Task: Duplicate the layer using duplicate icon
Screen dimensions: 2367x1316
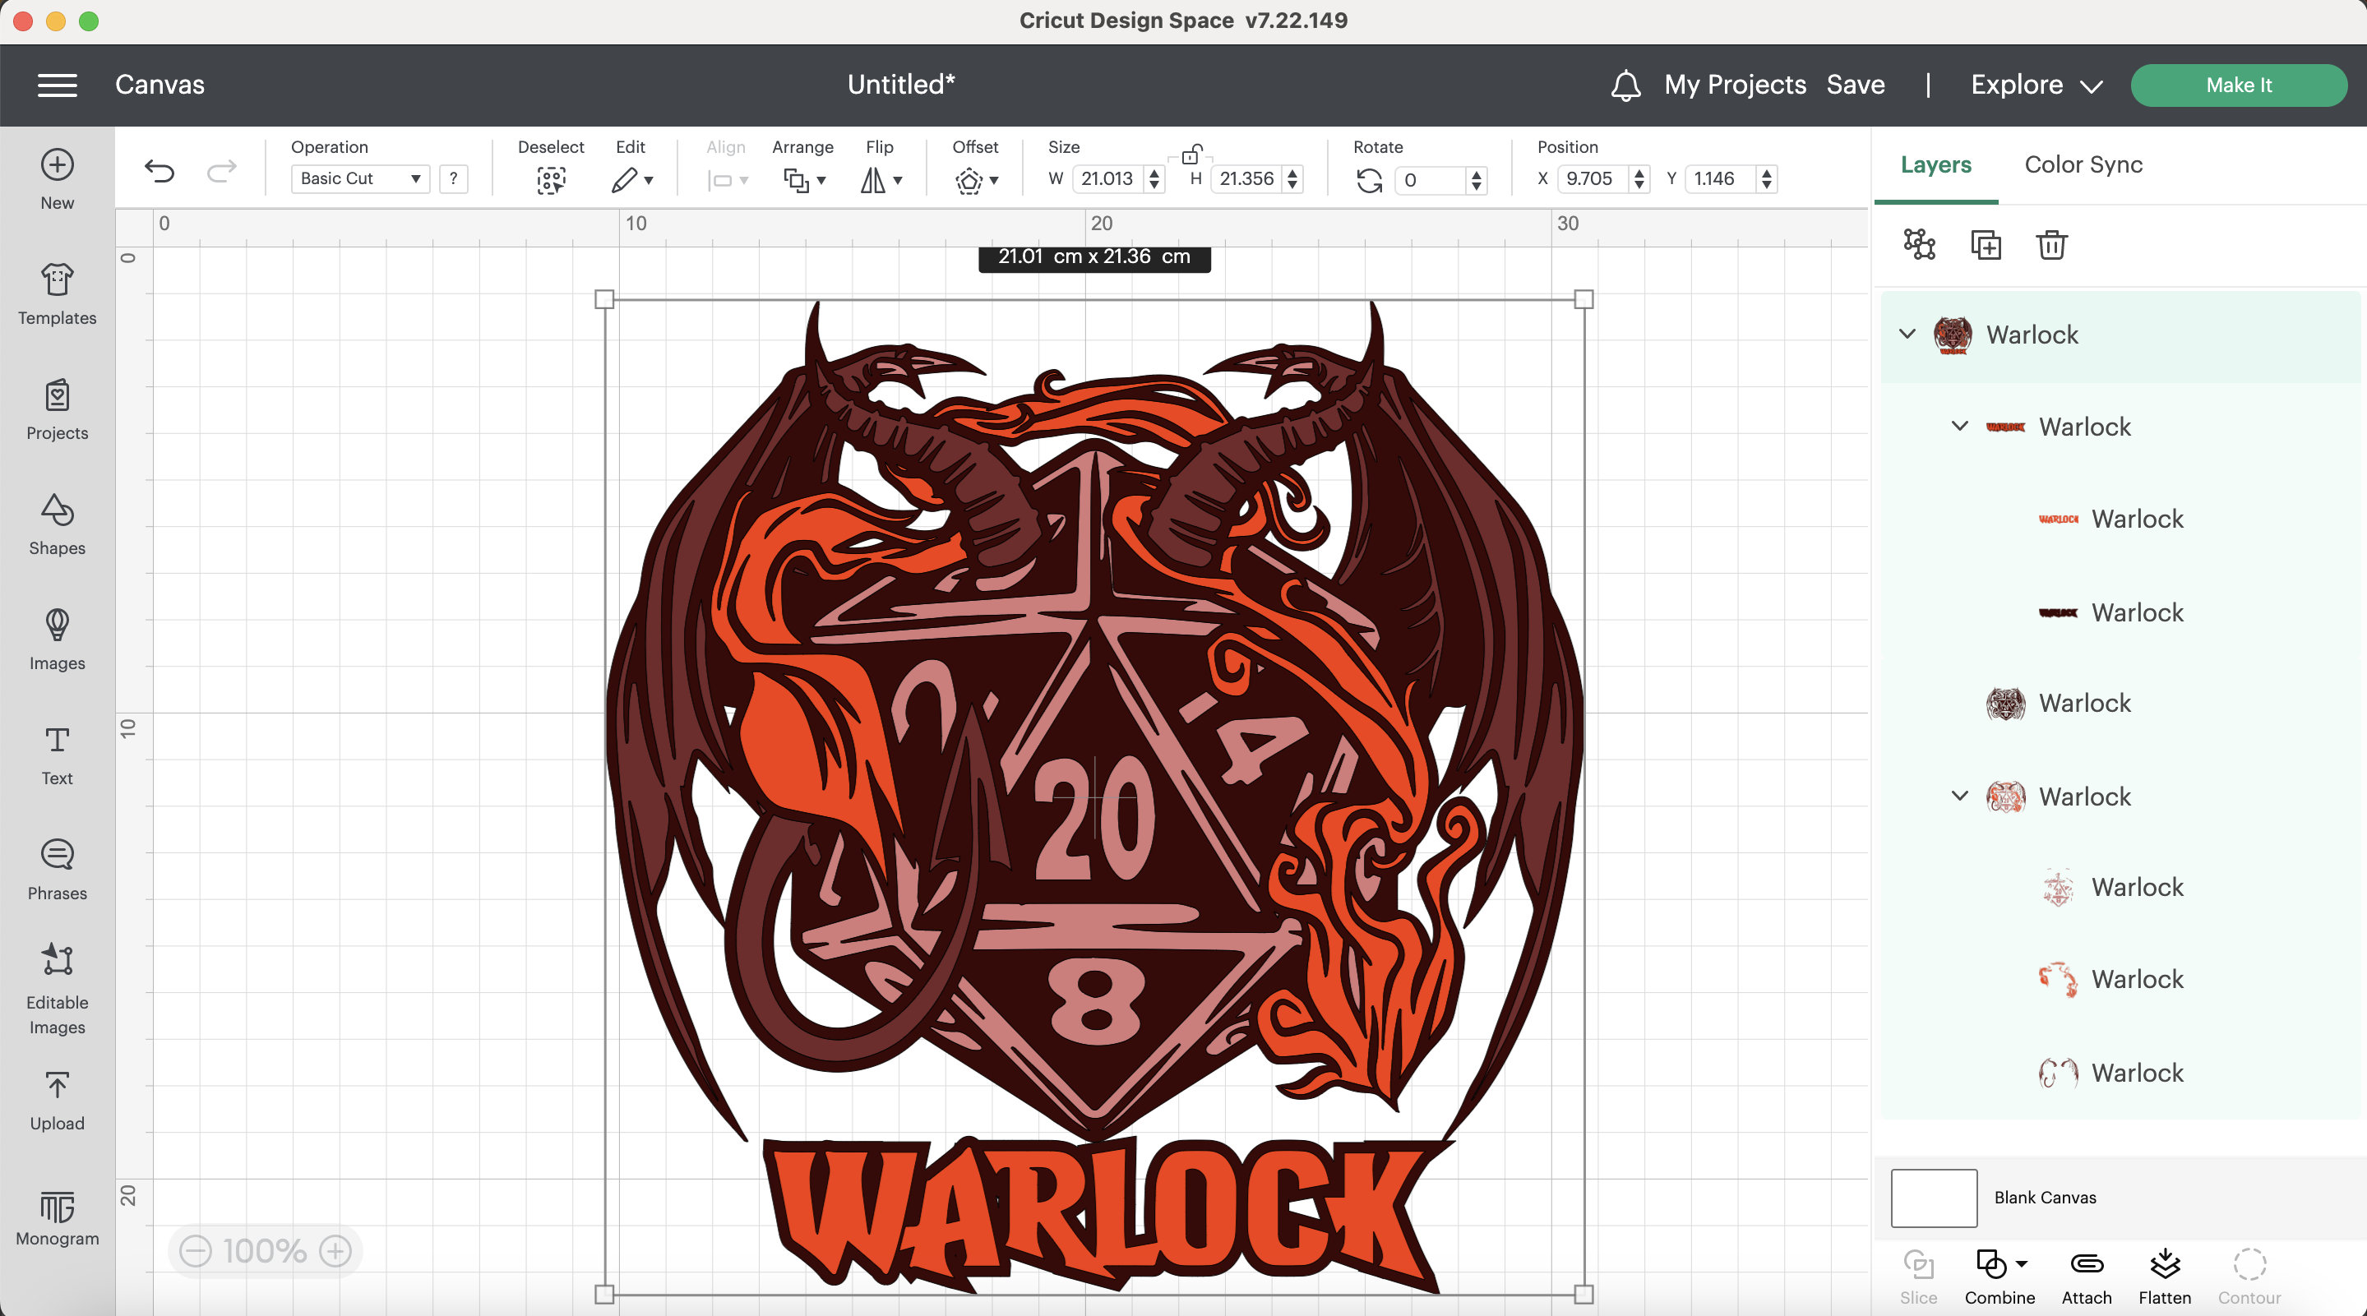Action: coord(1986,244)
